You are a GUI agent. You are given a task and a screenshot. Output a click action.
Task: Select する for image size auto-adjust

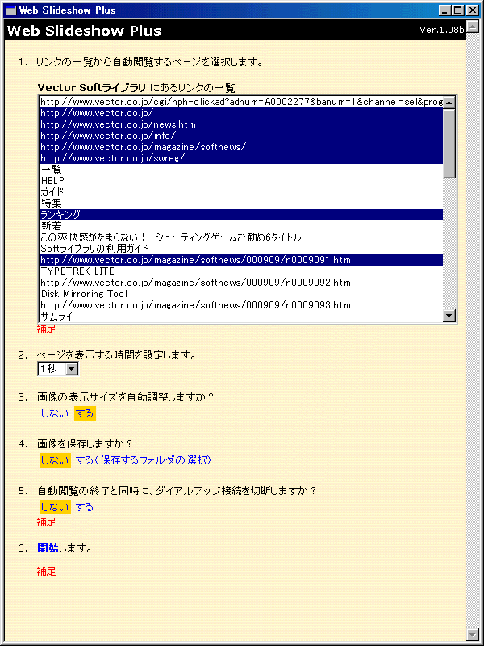[x=85, y=413]
